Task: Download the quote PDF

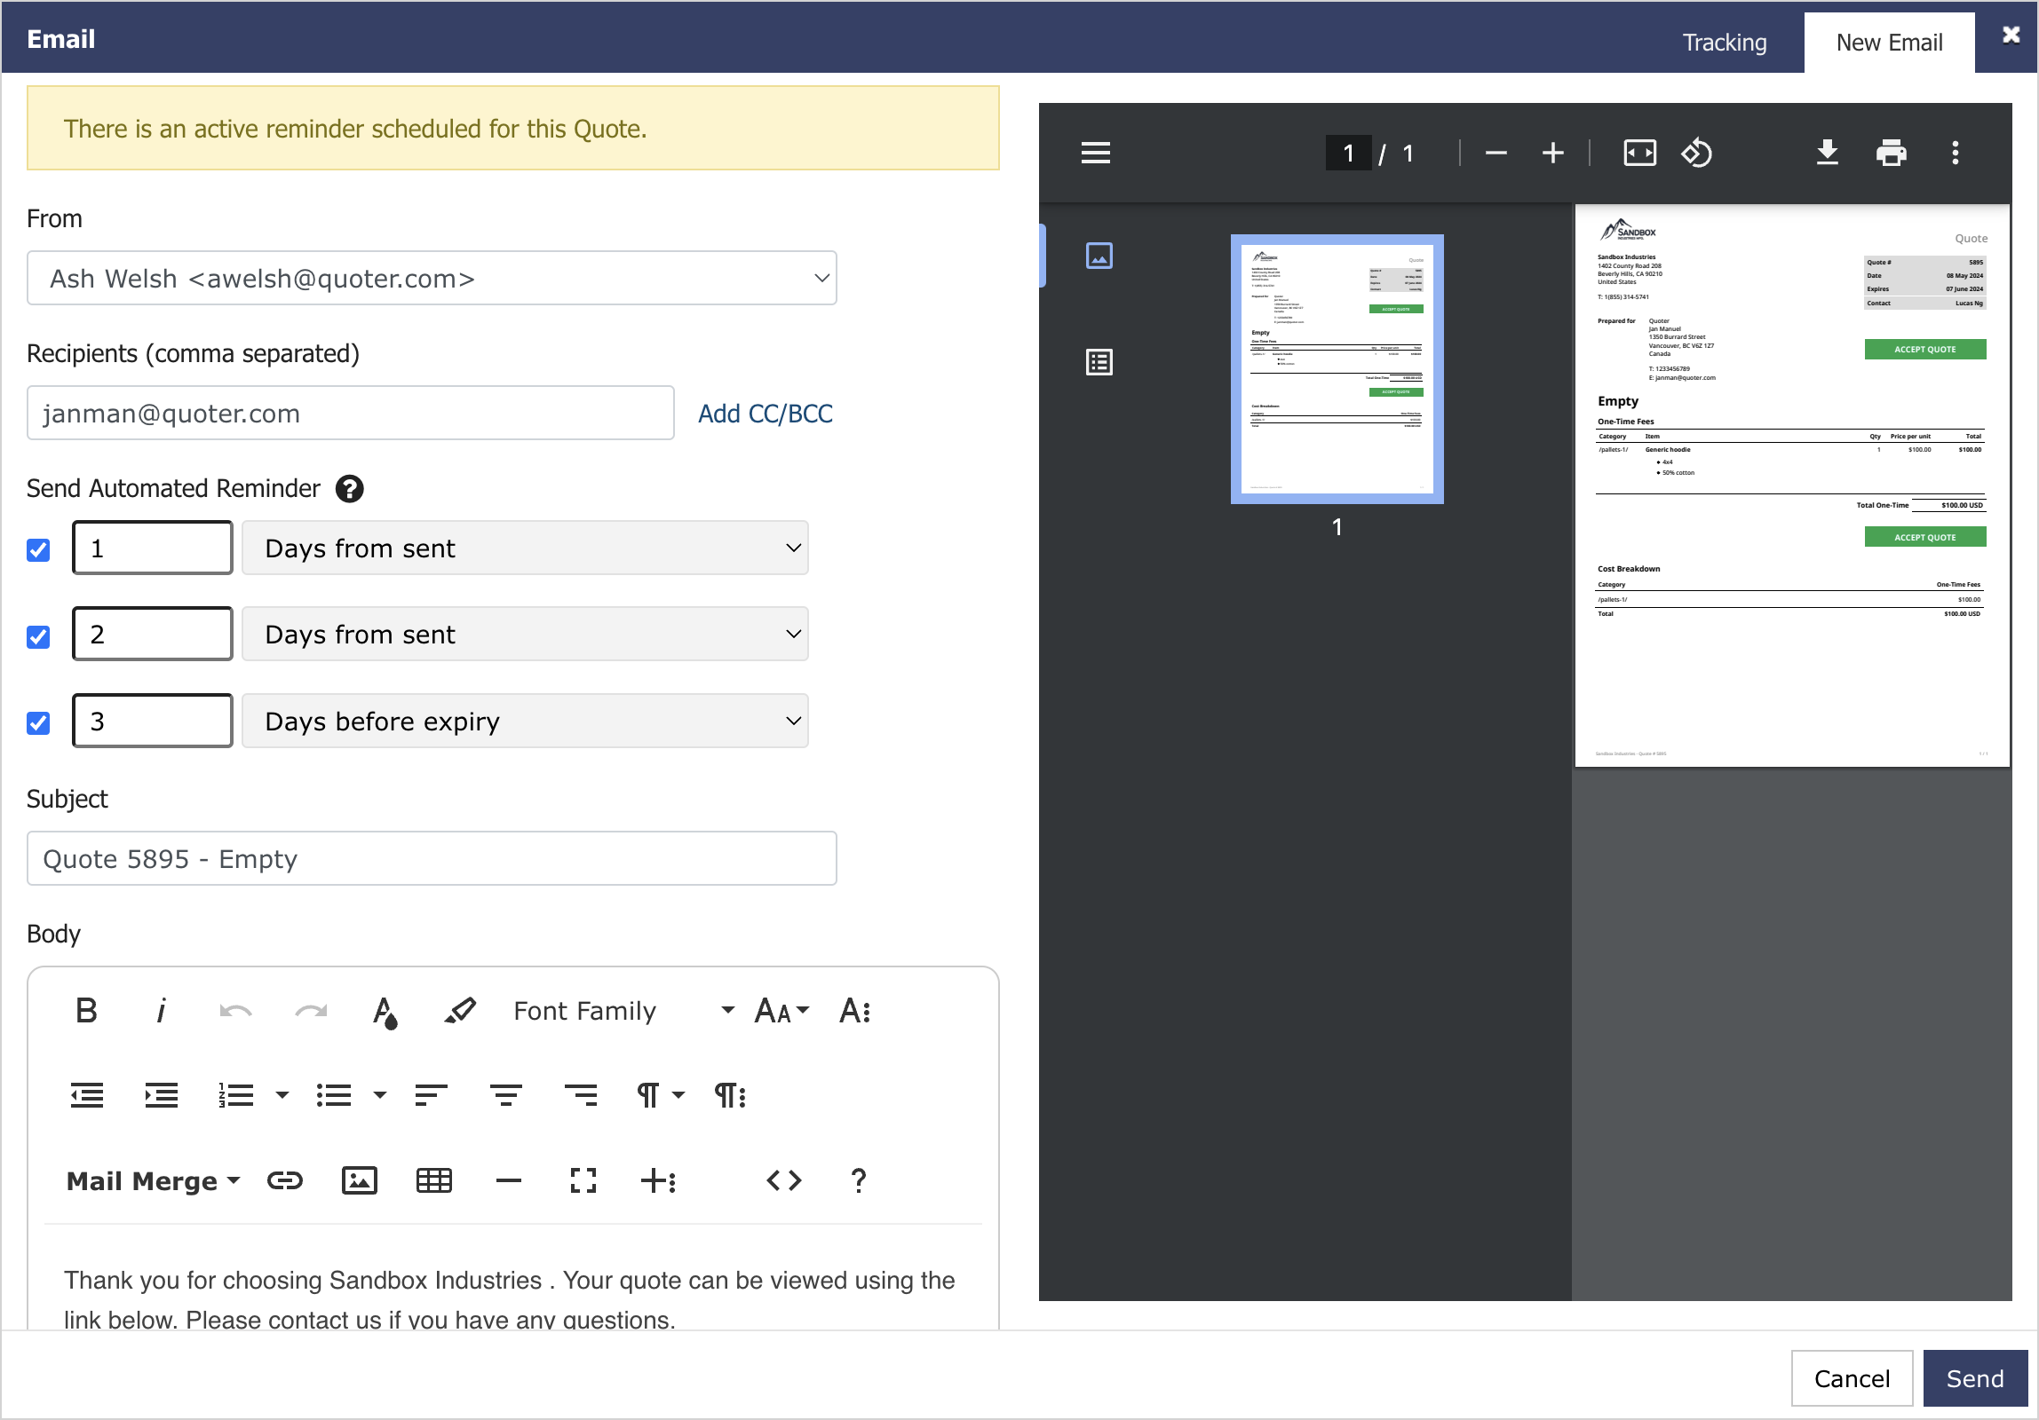Action: pos(1828,153)
